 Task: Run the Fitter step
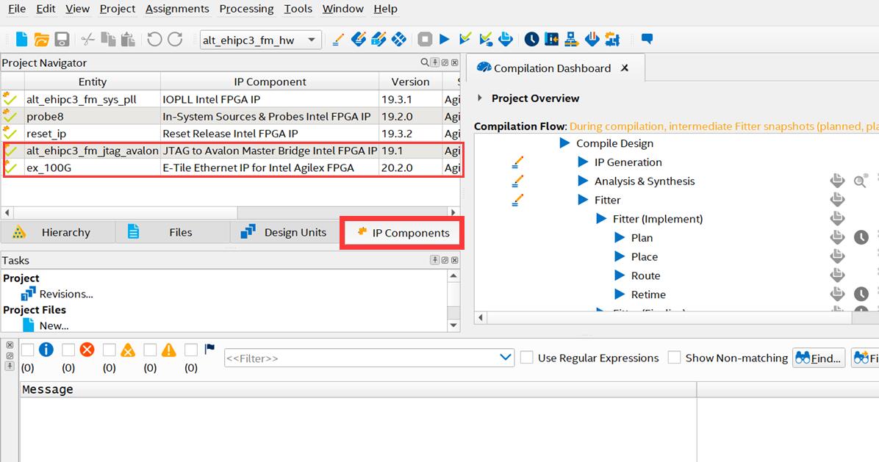pos(583,200)
